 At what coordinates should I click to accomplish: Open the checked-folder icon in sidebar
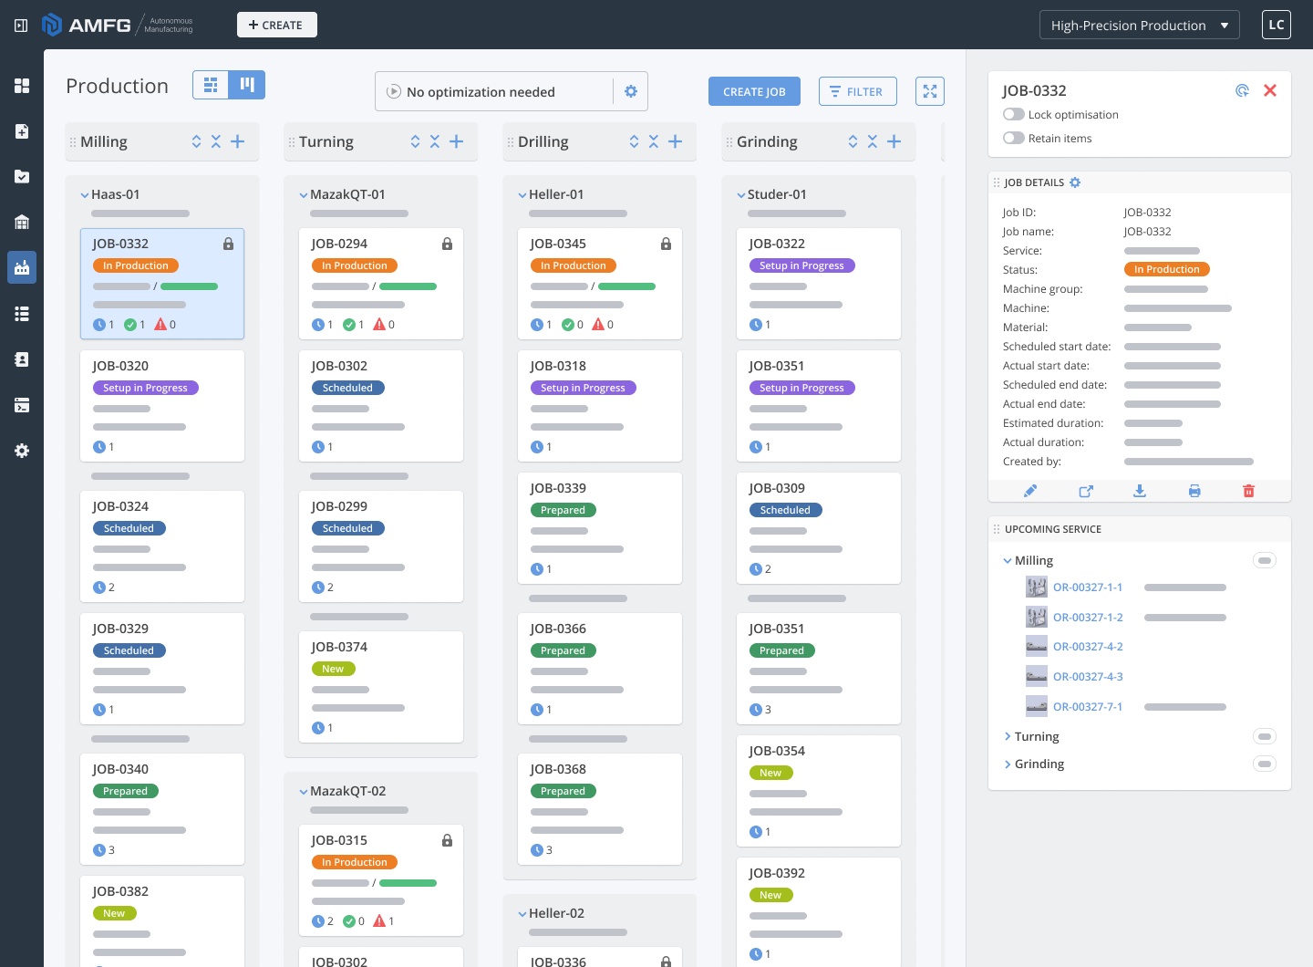[x=22, y=176]
